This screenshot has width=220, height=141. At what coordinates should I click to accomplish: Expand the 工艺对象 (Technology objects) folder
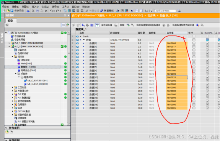[x=13, y=87]
